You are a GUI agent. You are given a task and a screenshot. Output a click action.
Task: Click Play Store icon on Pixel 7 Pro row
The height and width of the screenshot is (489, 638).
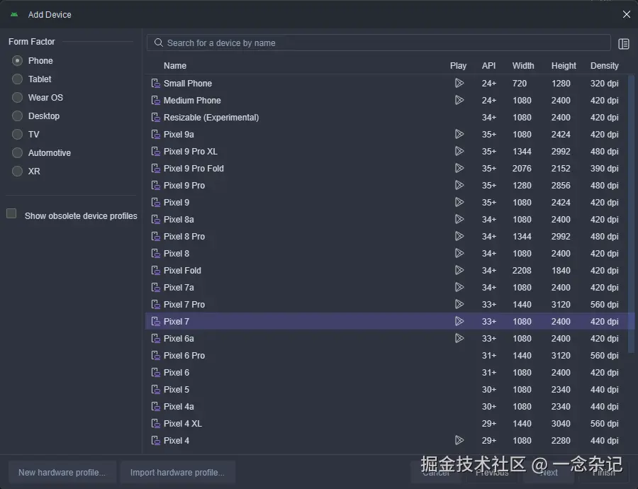coord(459,304)
